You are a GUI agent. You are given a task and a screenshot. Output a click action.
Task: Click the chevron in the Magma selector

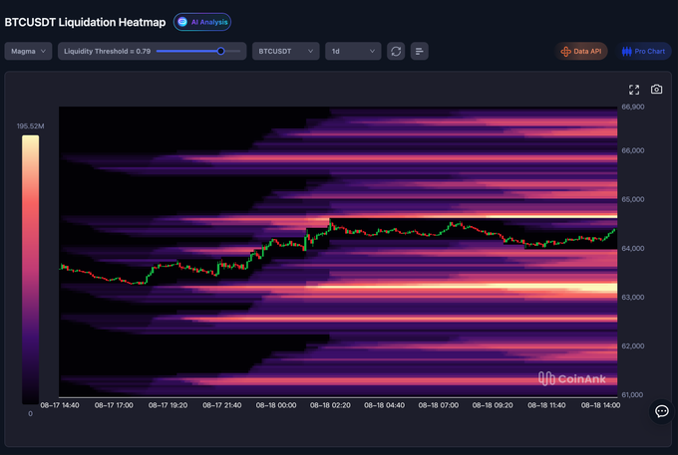pos(43,51)
